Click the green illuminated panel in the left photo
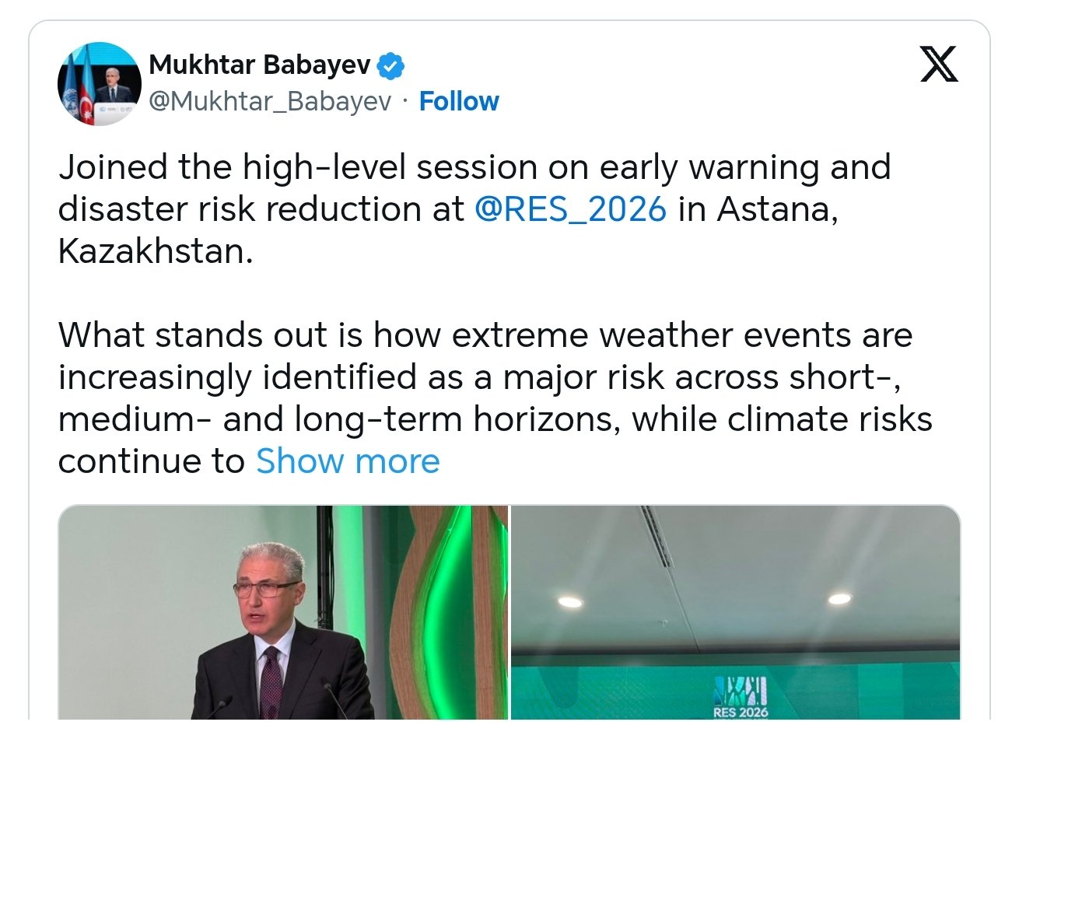 (x=443, y=591)
